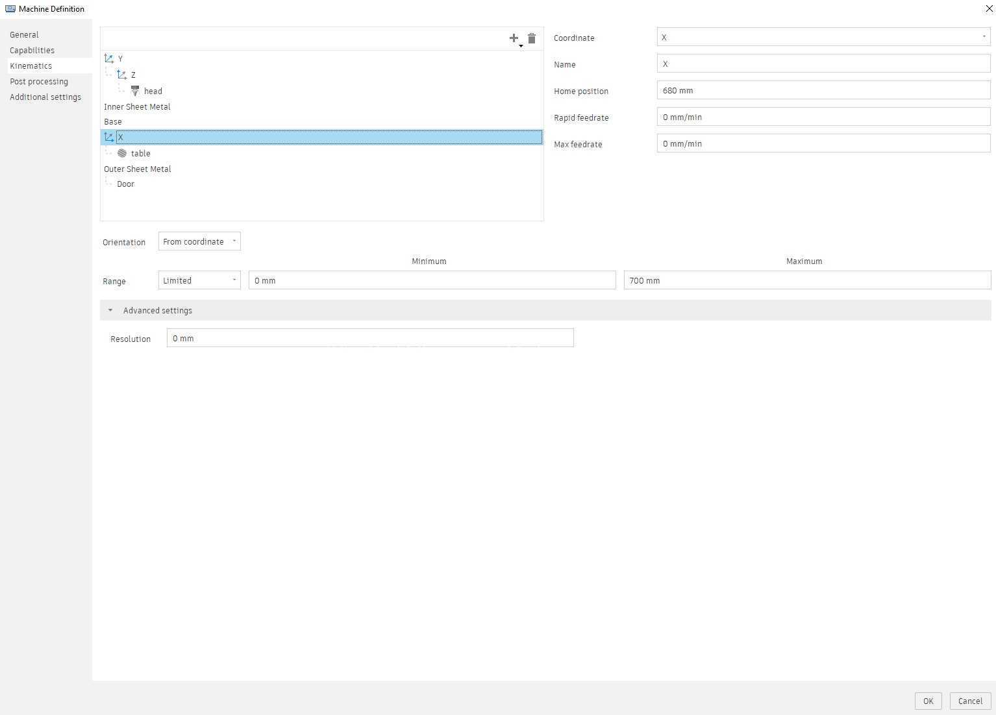This screenshot has height=715, width=996.
Task: Click the axis icon beside Y
Action: (x=109, y=58)
